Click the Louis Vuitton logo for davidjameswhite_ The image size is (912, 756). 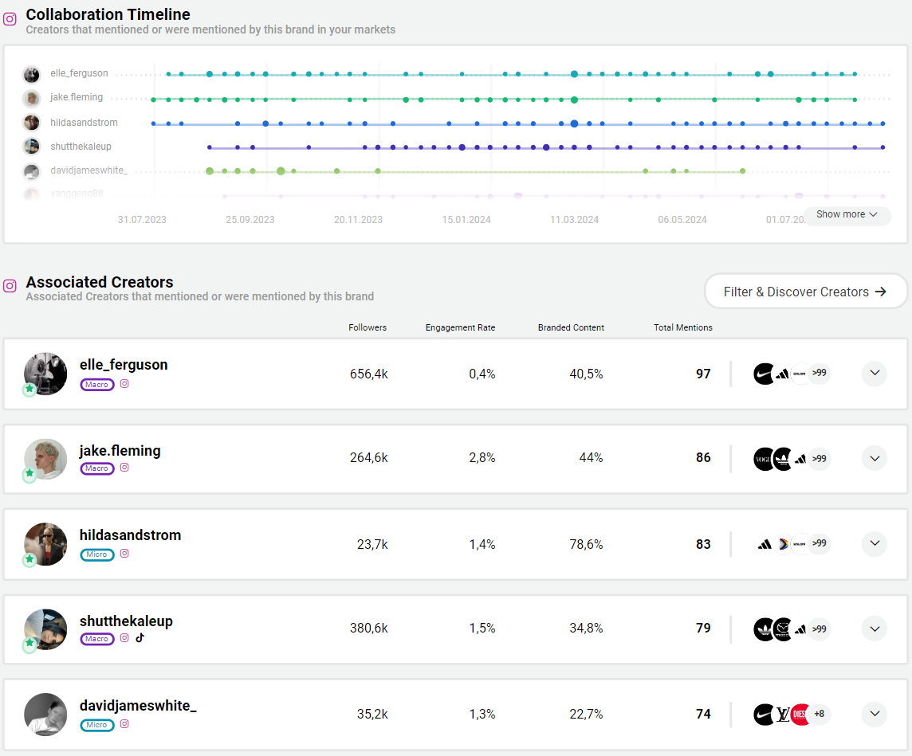pyautogui.click(x=783, y=715)
